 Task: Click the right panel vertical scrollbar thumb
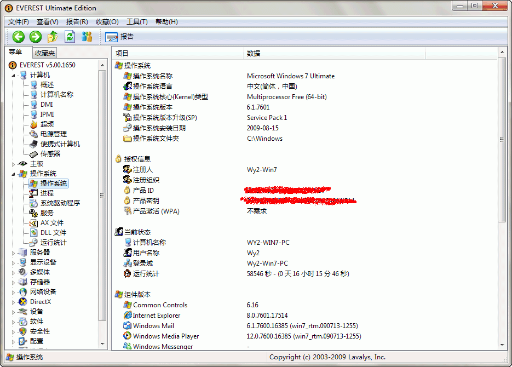(502, 140)
